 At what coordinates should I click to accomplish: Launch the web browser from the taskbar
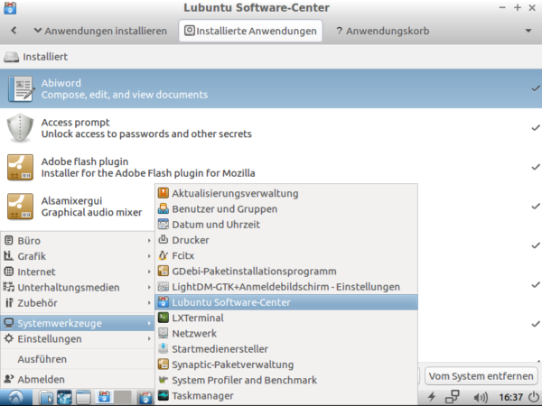point(64,398)
